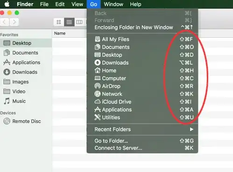Select Downloads icon in sidebar

(x=7, y=72)
